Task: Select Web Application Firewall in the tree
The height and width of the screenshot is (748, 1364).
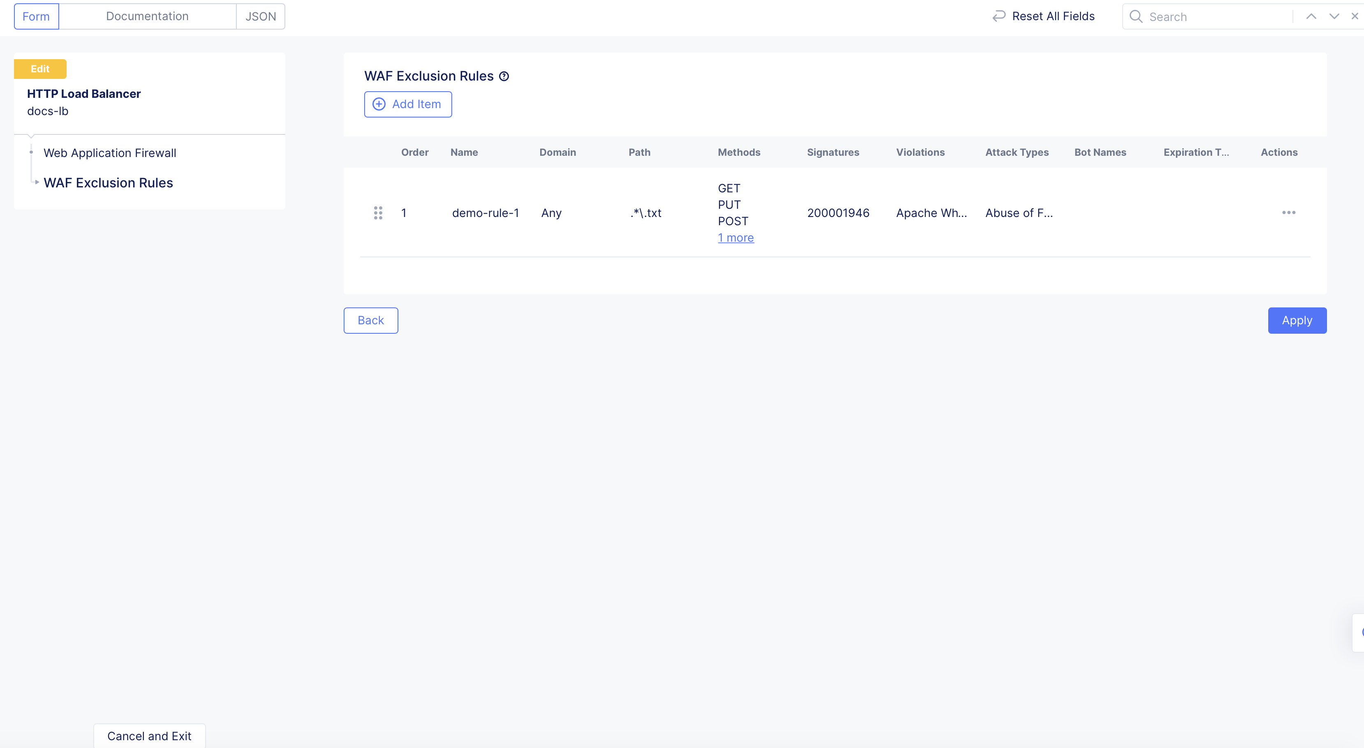Action: (110, 153)
